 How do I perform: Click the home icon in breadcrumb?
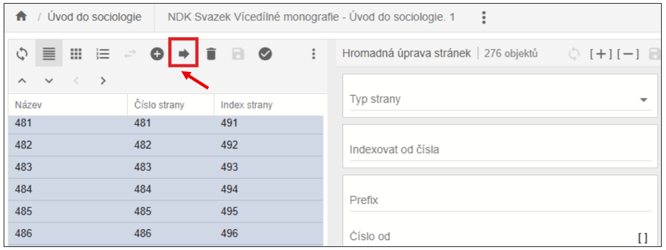(21, 17)
